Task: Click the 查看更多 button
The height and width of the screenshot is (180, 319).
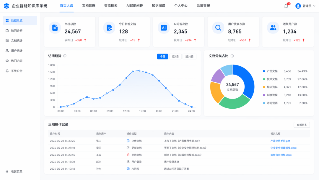Action: (302, 125)
